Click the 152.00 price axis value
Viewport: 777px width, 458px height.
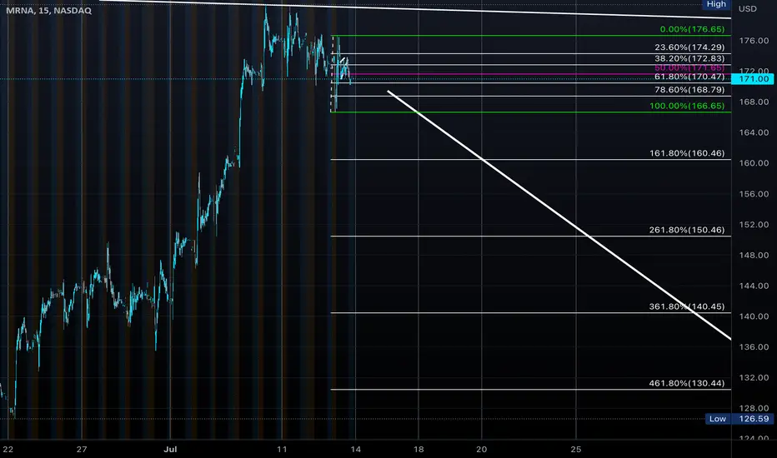[x=754, y=225]
